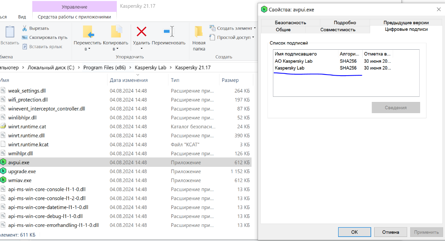Click the red X Удалить icon
Screen dimensions: 445x241
click(141, 32)
